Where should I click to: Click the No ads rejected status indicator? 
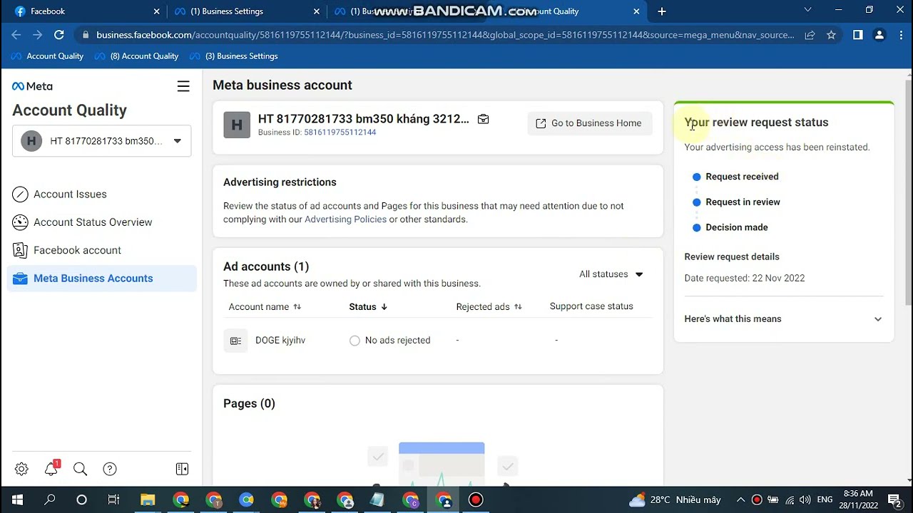coord(390,341)
